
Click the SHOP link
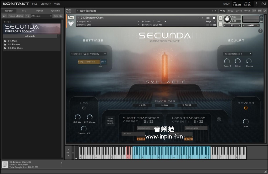coord(227,4)
